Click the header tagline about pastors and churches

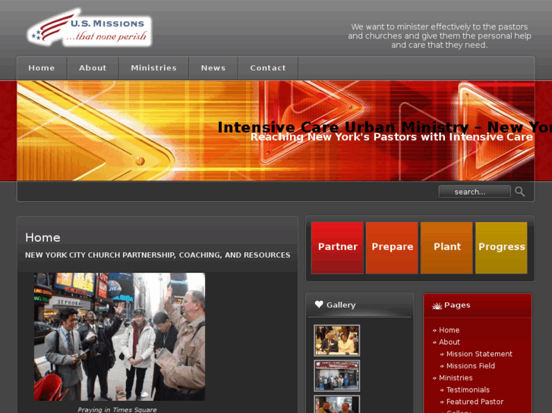click(x=440, y=36)
